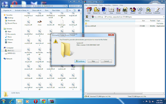This screenshot has width=166, height=104.
Task: Click Continue in the Access Denied dialog
Action: [x=80, y=61]
